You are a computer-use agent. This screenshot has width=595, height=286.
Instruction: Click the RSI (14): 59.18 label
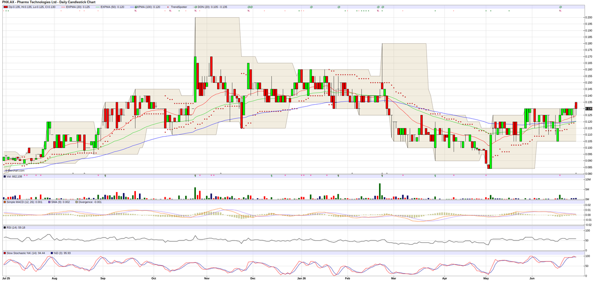pos(16,227)
